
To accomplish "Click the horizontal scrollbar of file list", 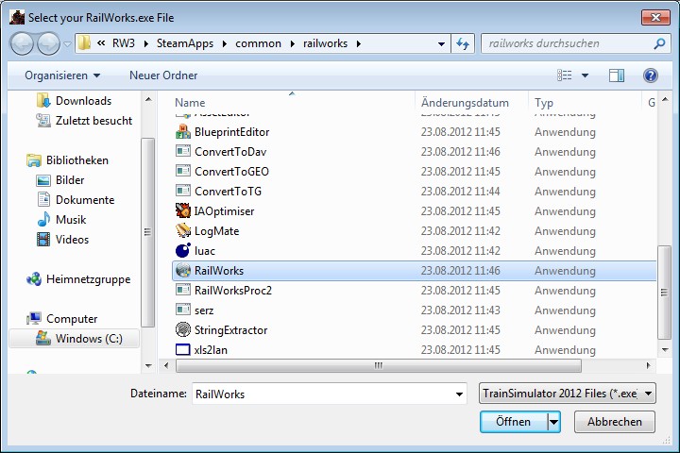I will click(x=378, y=365).
